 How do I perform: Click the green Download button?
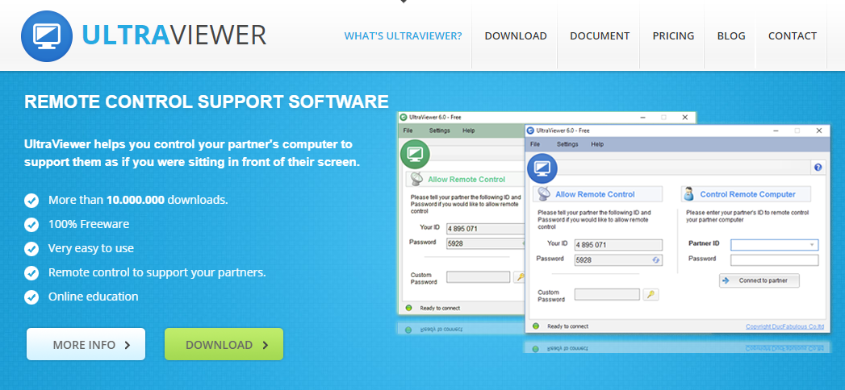coord(224,344)
